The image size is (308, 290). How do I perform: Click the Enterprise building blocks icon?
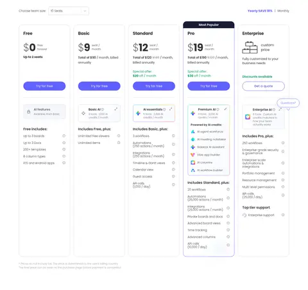pos(250,48)
